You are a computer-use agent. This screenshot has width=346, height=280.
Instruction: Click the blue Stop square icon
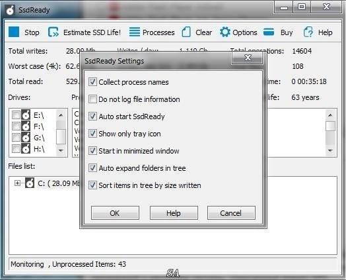click(x=14, y=32)
